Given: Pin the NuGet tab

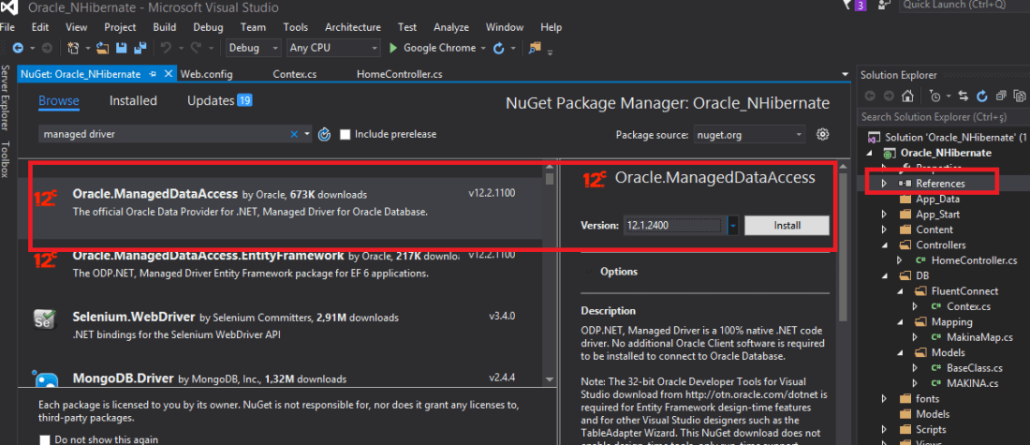Looking at the screenshot, I should (153, 74).
